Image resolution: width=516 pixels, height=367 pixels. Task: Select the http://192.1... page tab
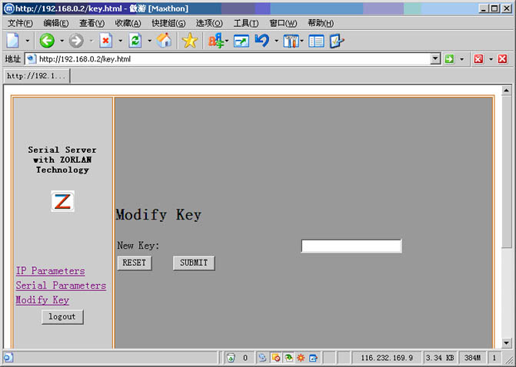pyautogui.click(x=36, y=76)
